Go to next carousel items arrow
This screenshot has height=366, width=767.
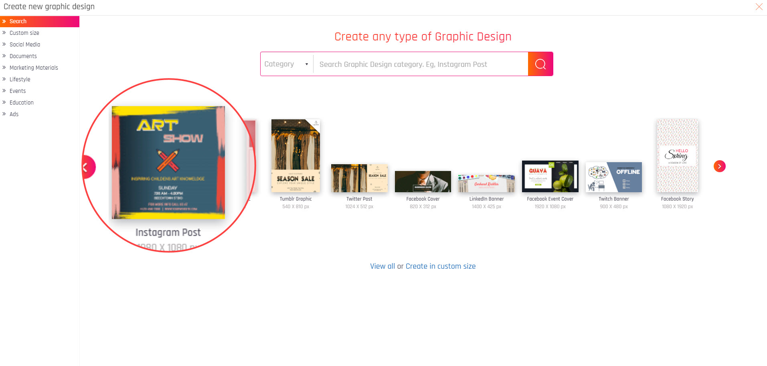[720, 166]
